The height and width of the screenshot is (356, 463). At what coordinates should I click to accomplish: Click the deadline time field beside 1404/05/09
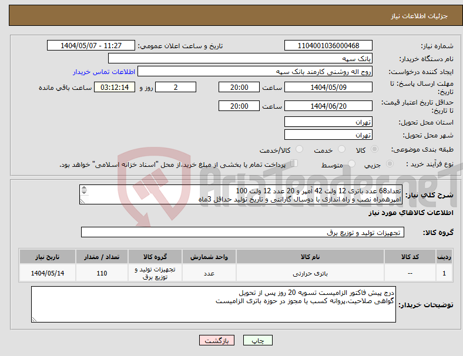click(239, 88)
